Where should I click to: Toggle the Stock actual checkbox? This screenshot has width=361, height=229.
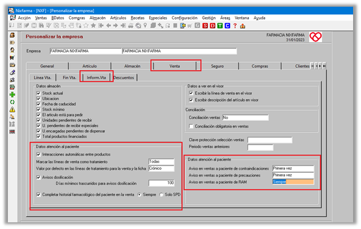(38, 93)
